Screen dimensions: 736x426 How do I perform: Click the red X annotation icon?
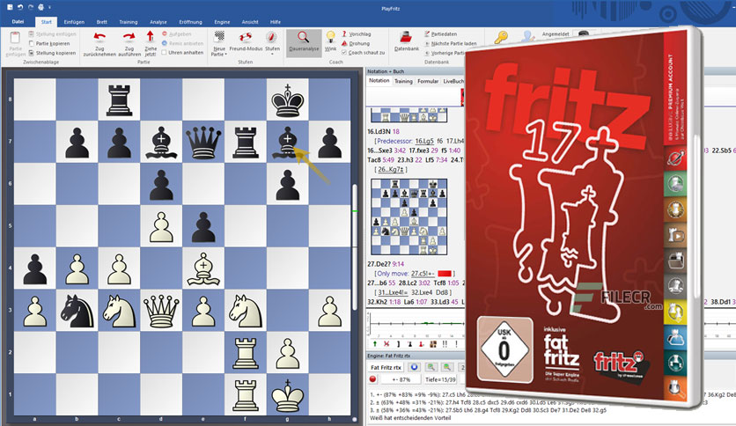point(386,344)
